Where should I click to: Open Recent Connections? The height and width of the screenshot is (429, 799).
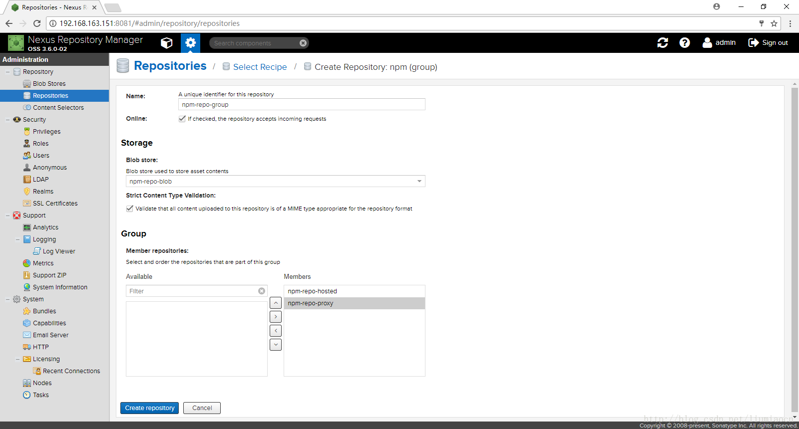(x=71, y=371)
